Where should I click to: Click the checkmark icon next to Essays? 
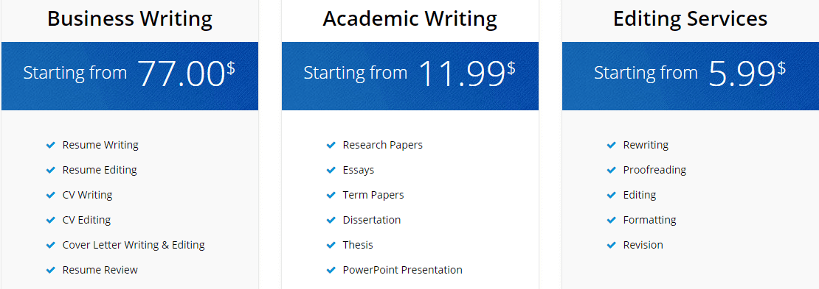(331, 171)
